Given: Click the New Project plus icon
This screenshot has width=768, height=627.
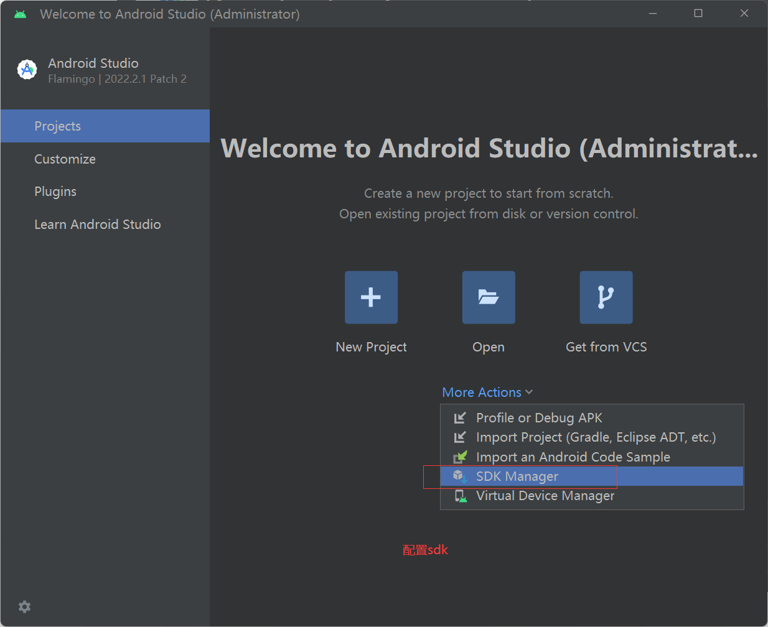Looking at the screenshot, I should [371, 297].
